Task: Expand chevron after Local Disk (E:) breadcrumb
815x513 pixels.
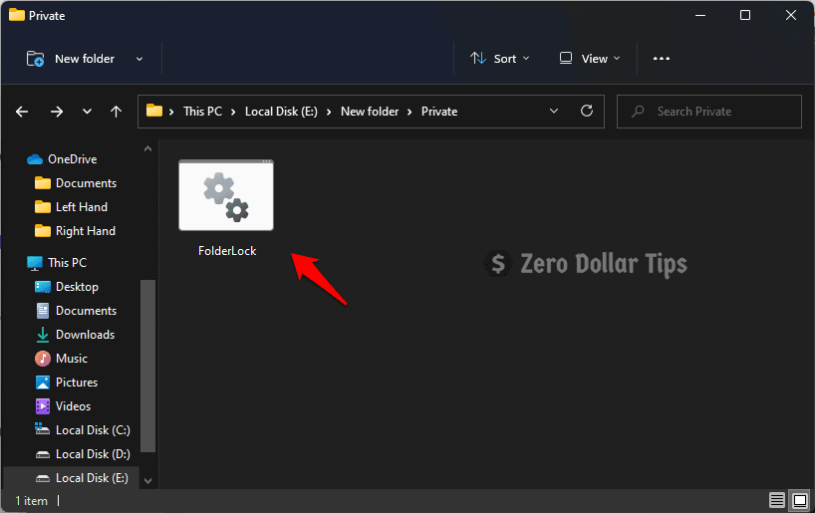Action: 329,113
